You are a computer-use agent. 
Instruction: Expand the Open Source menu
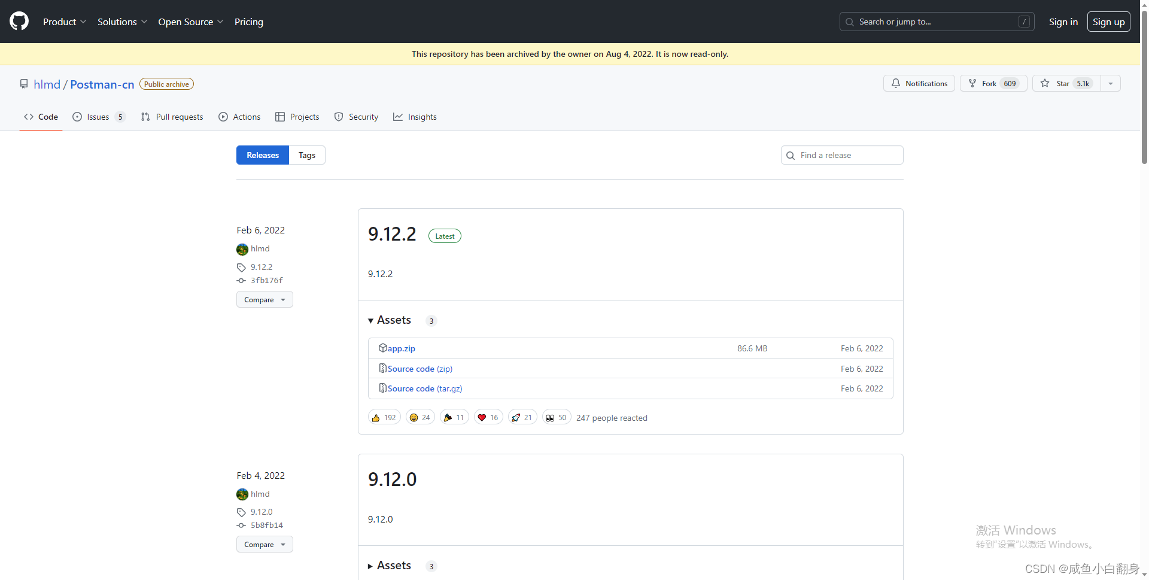tap(190, 22)
